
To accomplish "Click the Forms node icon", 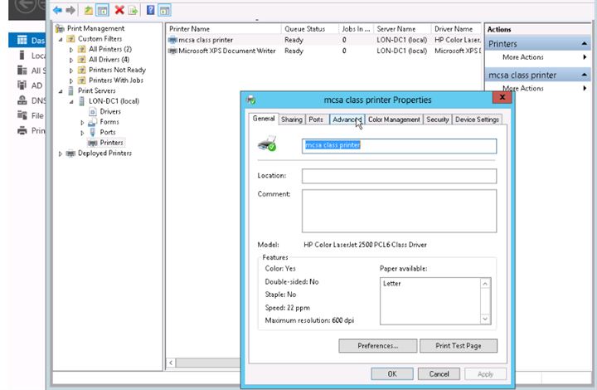I will coord(93,122).
